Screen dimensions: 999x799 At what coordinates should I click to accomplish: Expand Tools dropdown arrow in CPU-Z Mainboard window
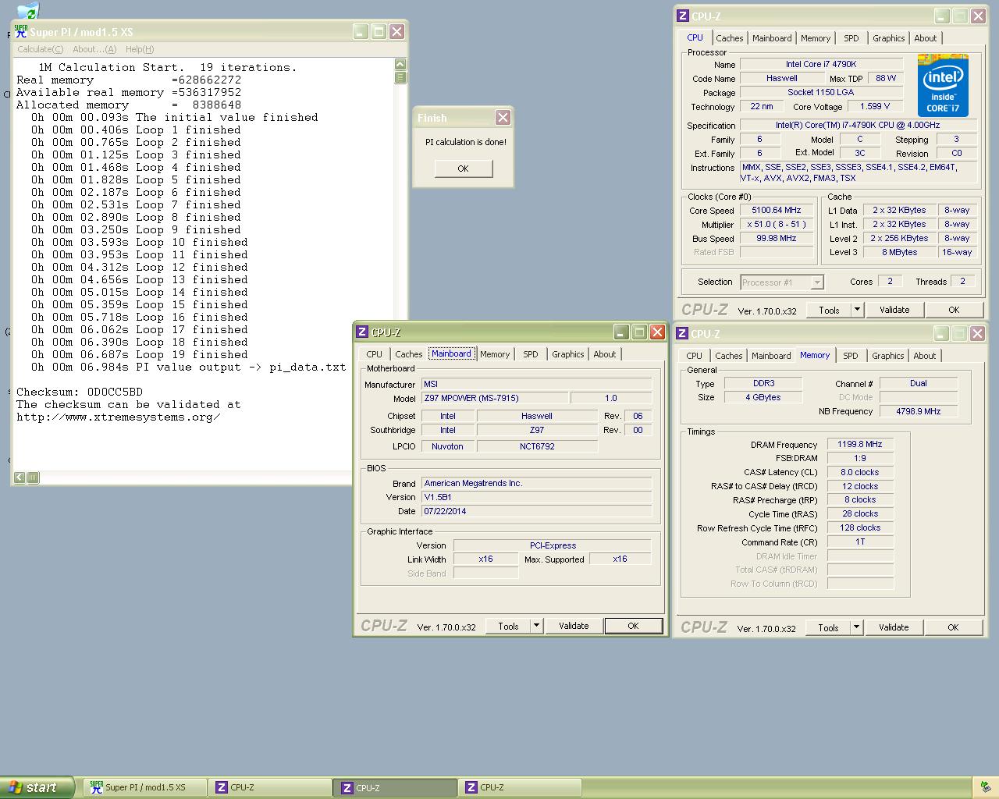[x=536, y=626]
